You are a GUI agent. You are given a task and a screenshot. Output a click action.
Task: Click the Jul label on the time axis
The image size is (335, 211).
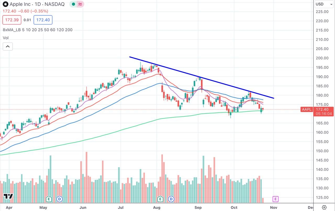pos(120,207)
